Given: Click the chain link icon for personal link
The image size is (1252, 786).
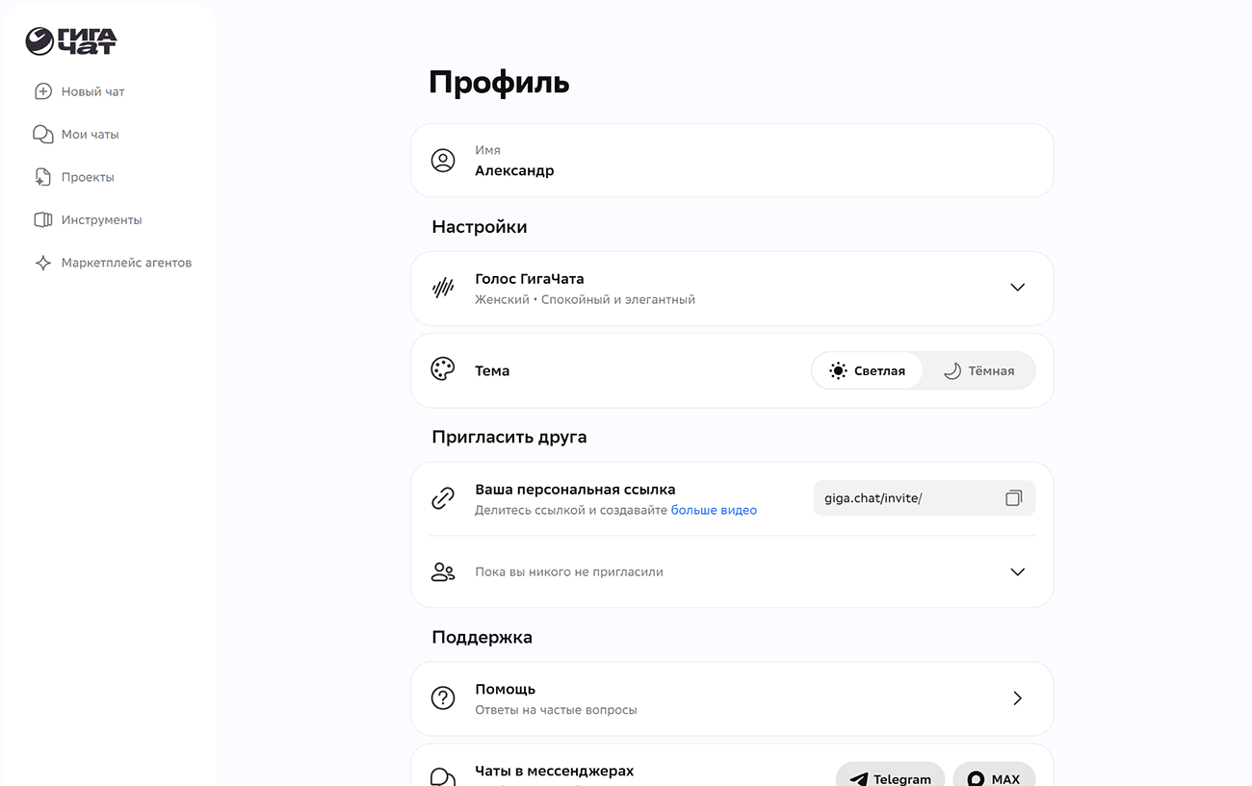Looking at the screenshot, I should 442,498.
